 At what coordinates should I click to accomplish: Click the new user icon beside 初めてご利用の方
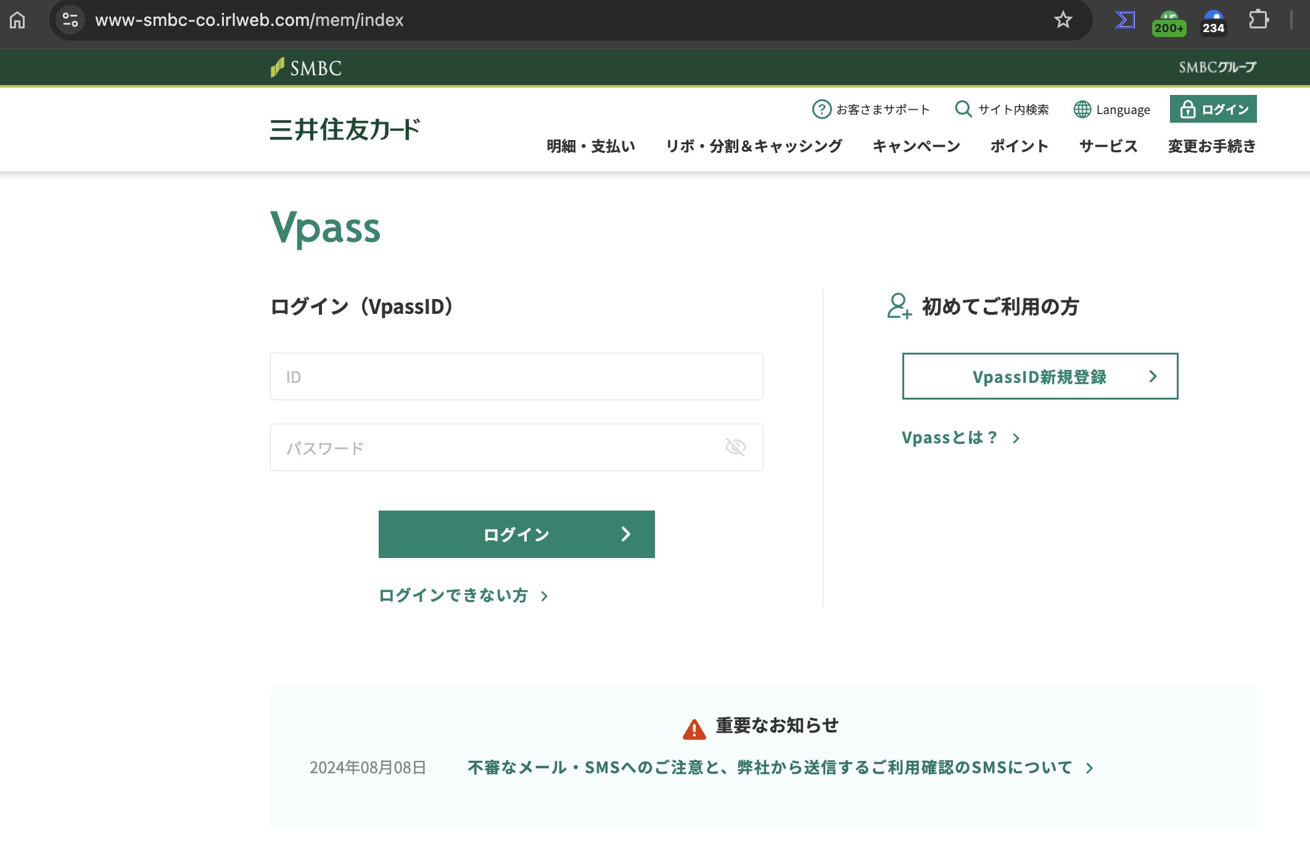tap(899, 306)
